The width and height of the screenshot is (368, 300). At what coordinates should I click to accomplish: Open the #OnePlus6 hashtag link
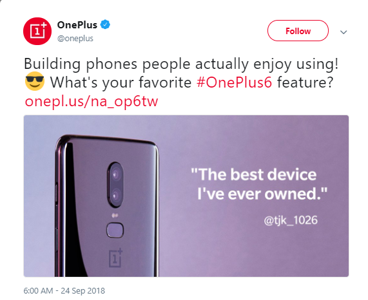[x=234, y=82]
